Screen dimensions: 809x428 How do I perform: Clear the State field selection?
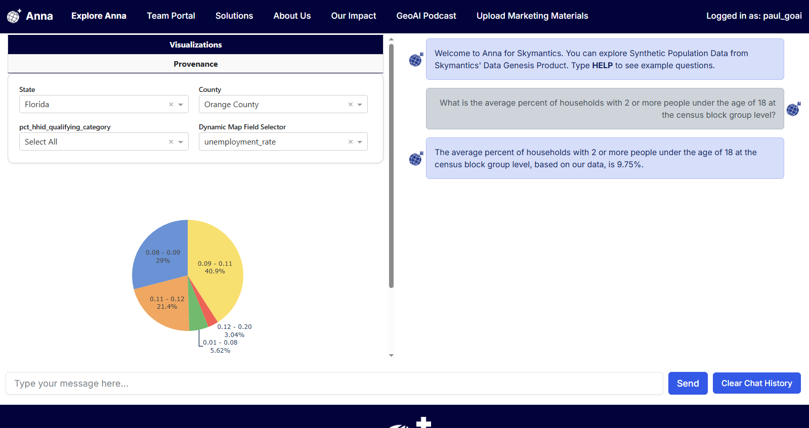[171, 105]
